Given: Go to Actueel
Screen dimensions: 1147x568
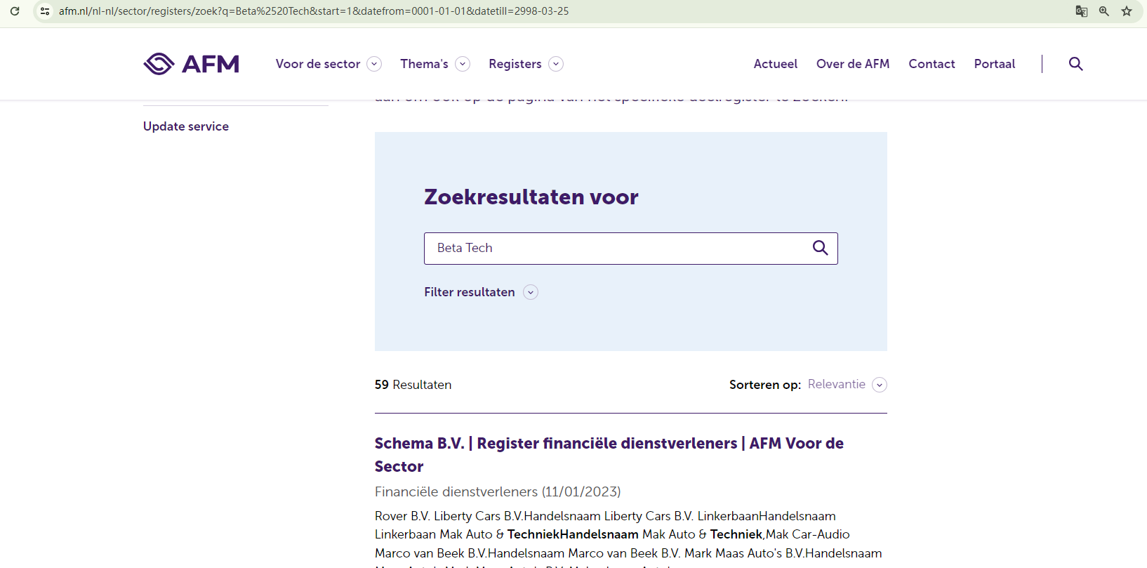Looking at the screenshot, I should click(776, 64).
